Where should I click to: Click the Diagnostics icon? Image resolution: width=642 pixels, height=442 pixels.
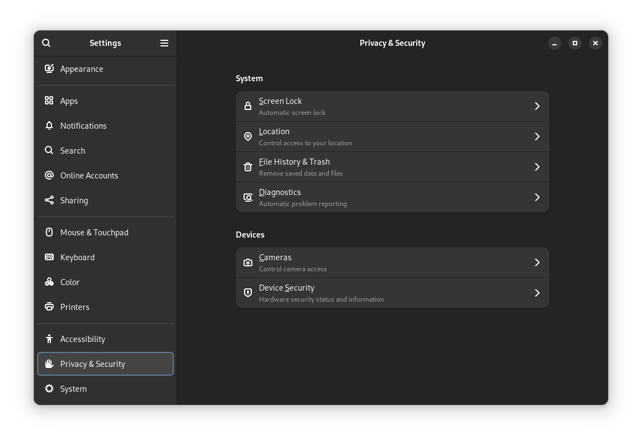[x=247, y=197]
